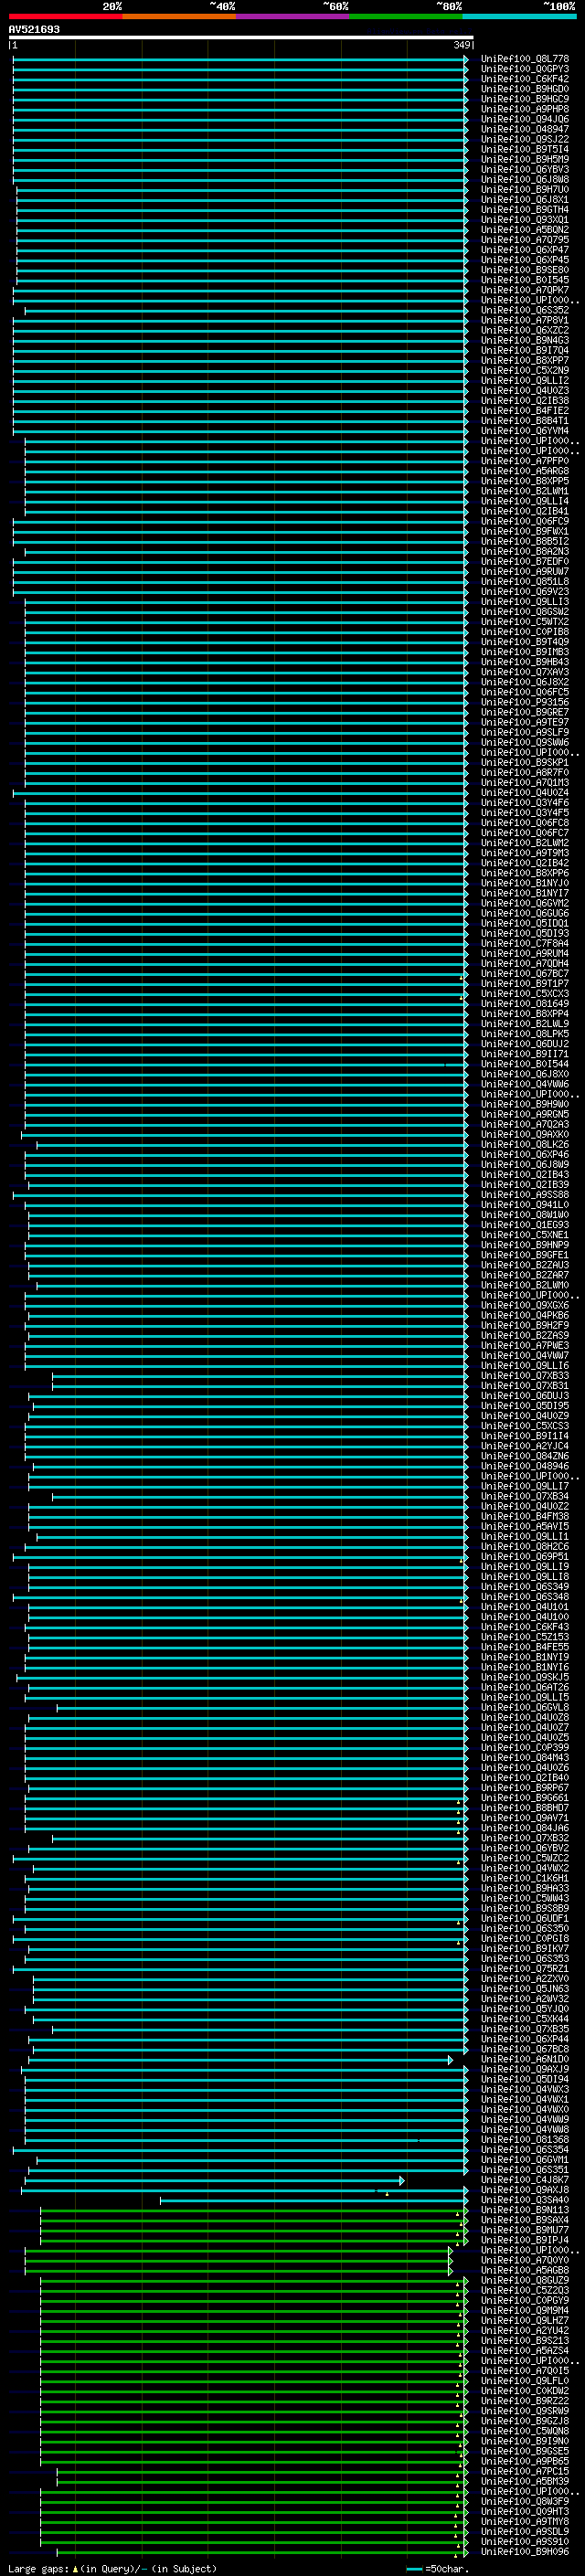Click the green ~80% identity legend segment
This screenshot has width=585, height=2576.
pos(406,16)
